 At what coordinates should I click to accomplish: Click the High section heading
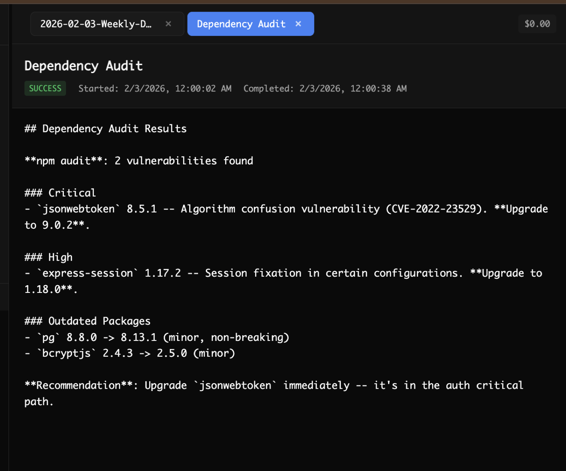[x=48, y=257]
